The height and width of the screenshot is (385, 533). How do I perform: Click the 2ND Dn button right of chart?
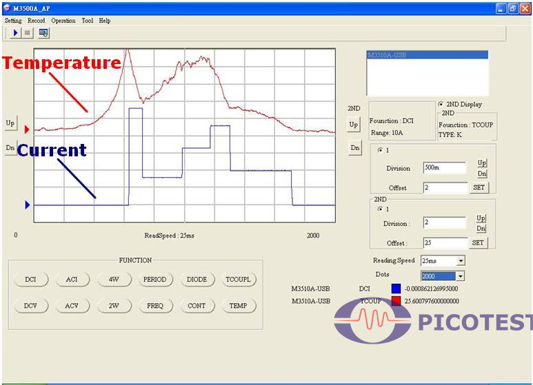(355, 148)
